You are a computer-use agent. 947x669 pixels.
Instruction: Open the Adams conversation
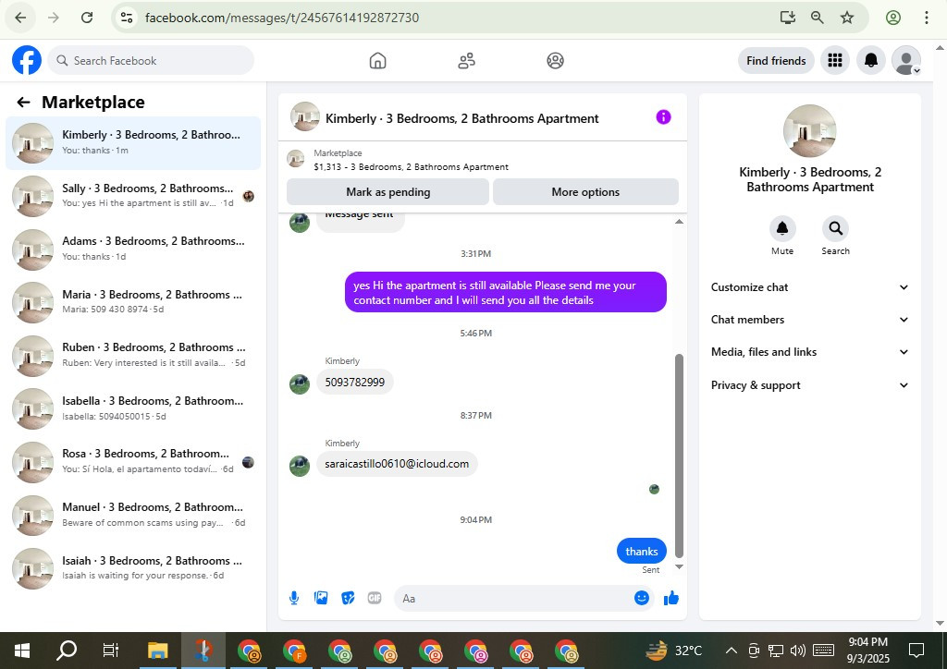tap(133, 249)
